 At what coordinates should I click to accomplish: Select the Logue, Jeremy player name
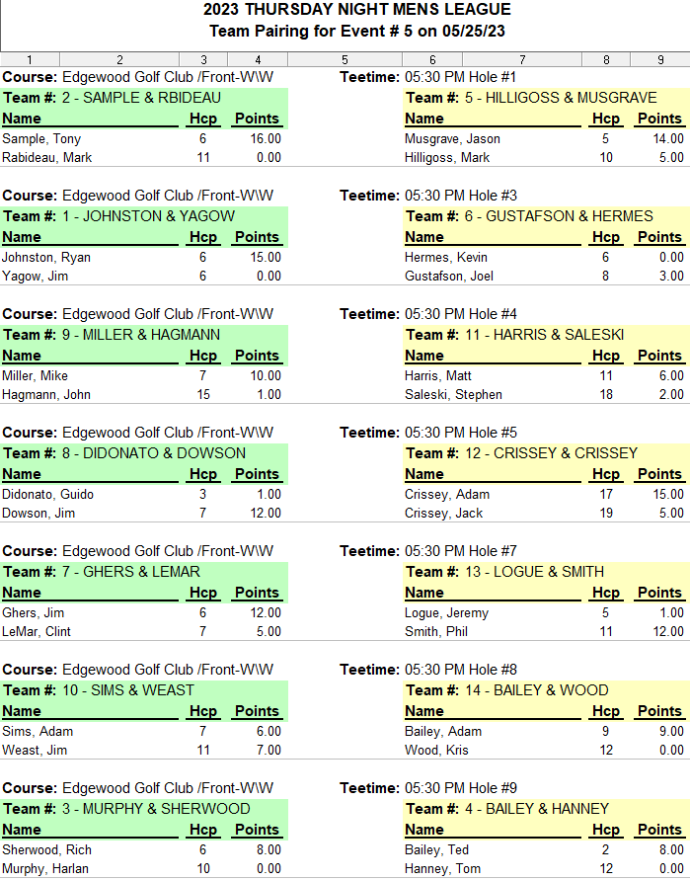pos(447,613)
